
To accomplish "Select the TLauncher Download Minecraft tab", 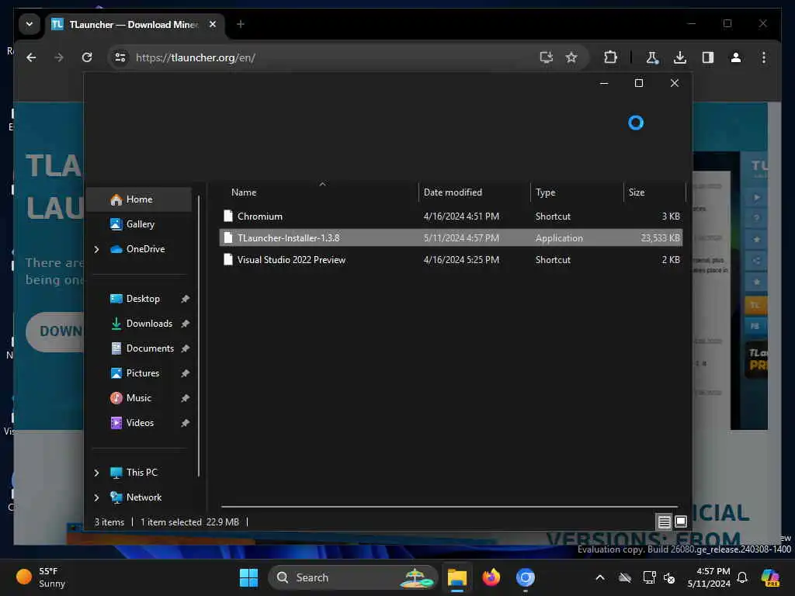I will 135,24.
